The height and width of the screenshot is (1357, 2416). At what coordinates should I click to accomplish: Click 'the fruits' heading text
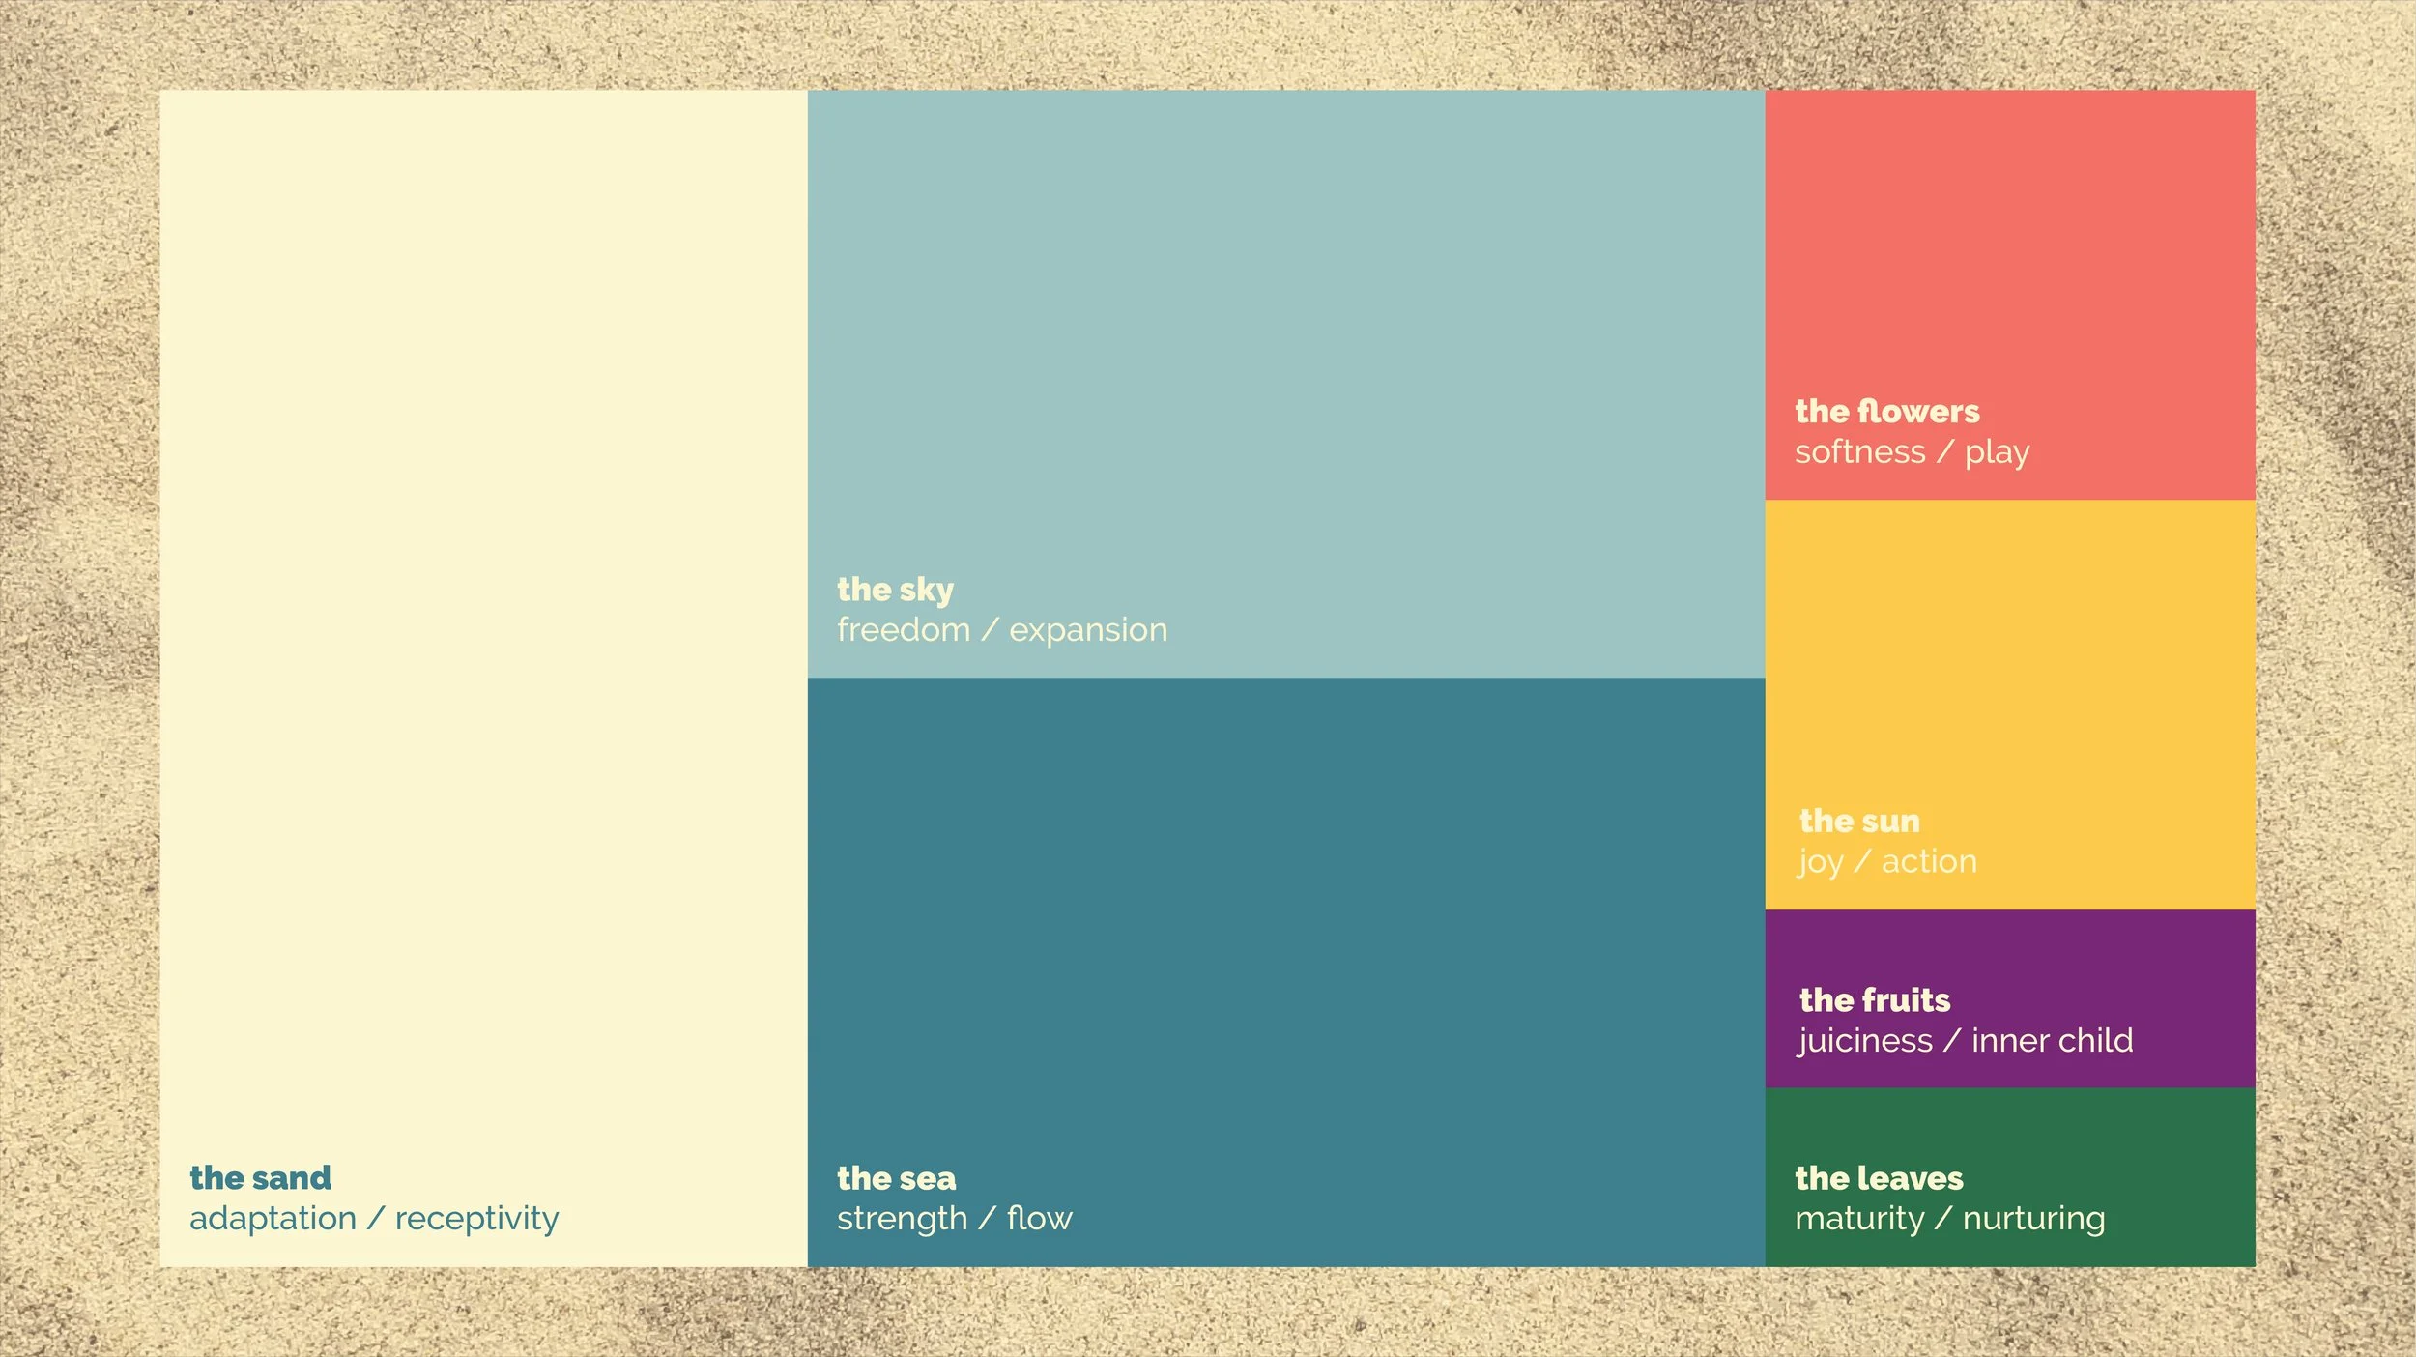click(x=1874, y=999)
